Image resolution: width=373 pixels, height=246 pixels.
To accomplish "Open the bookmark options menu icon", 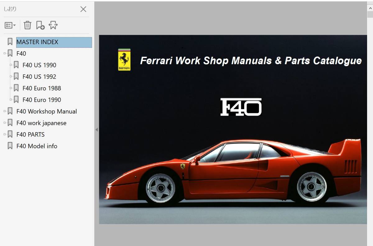I will [10, 25].
